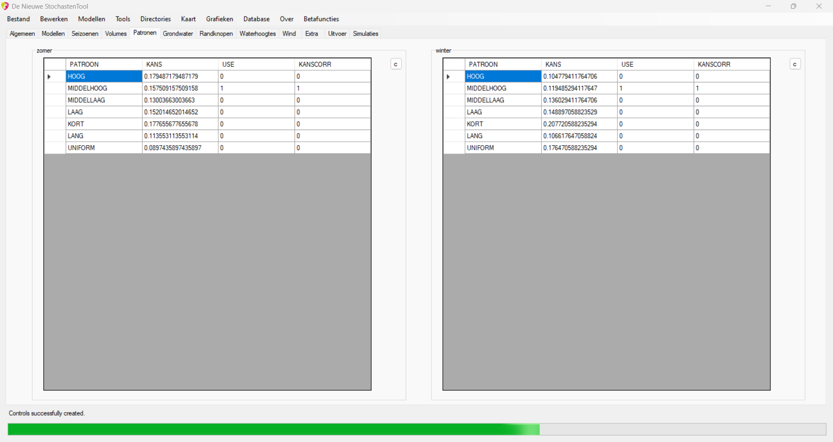This screenshot has height=442, width=833.
Task: Click the winter KANSCORR column header
Action: pos(732,64)
